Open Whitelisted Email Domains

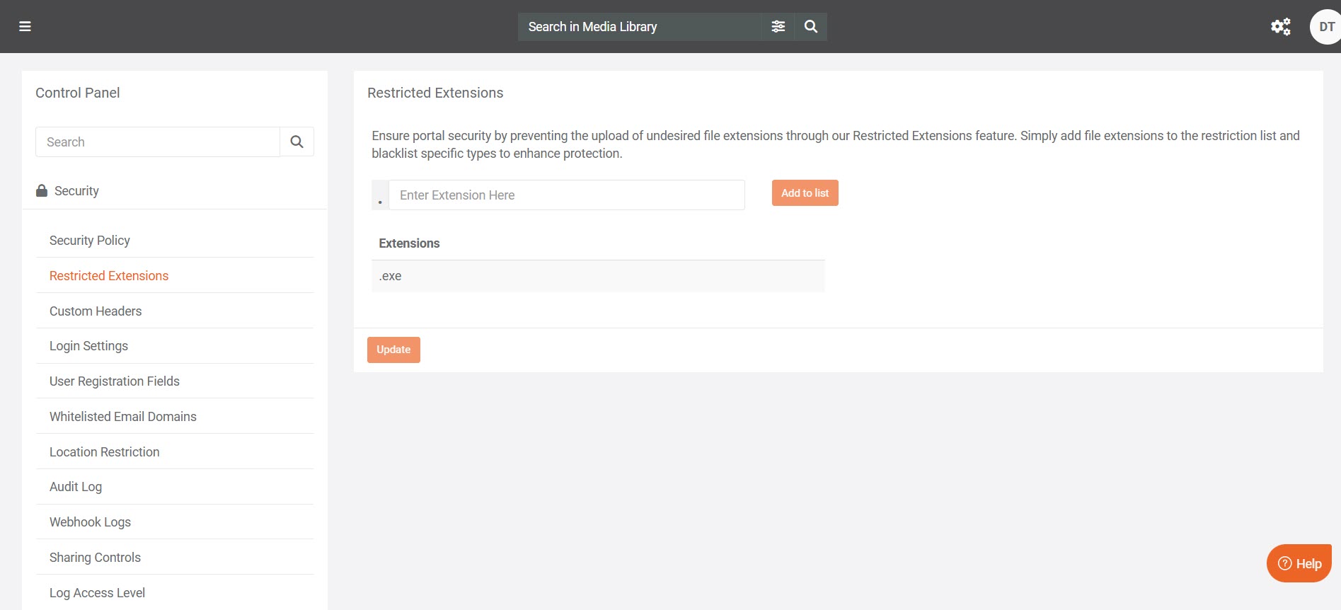123,417
